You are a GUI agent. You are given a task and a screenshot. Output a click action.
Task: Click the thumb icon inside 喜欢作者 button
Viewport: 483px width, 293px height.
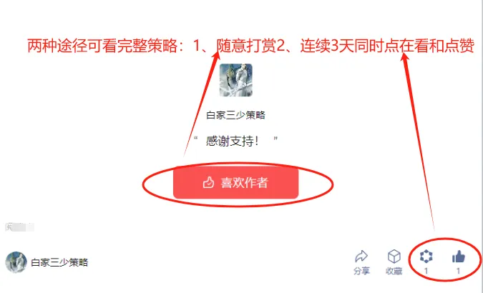tap(208, 182)
